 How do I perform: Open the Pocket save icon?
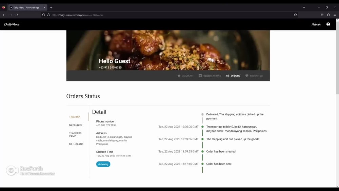[x=322, y=15]
